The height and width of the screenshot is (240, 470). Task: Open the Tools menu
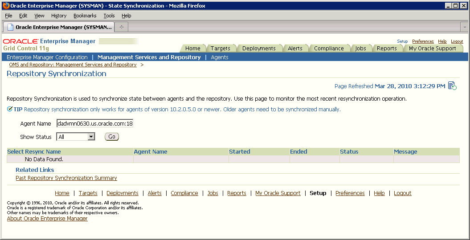tap(109, 16)
